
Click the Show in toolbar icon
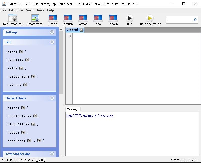113,18
